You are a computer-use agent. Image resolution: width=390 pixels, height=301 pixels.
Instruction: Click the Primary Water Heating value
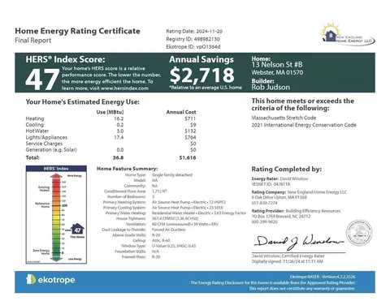point(199,213)
